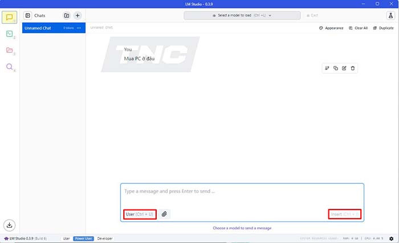Branch the conversation from this message
This screenshot has width=399, height=243.
coord(327,68)
